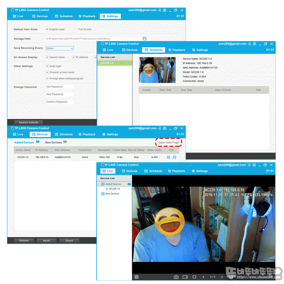Focus the Old Password field
The height and width of the screenshot is (284, 284).
[59, 87]
